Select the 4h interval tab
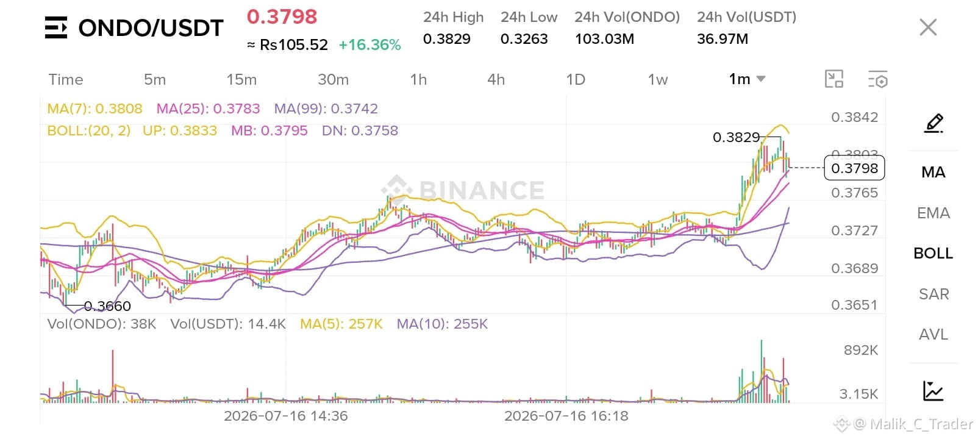This screenshot has width=978, height=439. click(496, 79)
